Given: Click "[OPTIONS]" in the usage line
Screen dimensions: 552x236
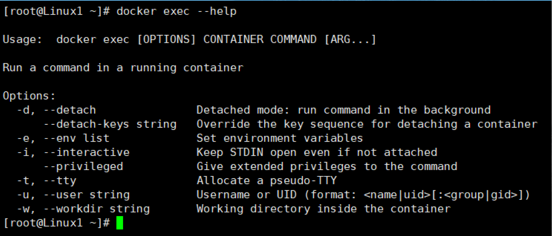Looking at the screenshot, I should tap(166, 39).
